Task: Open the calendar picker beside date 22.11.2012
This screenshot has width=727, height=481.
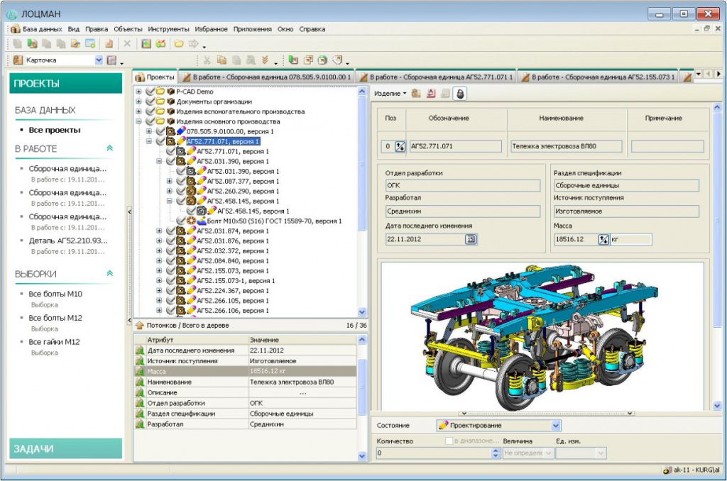Action: tap(471, 240)
